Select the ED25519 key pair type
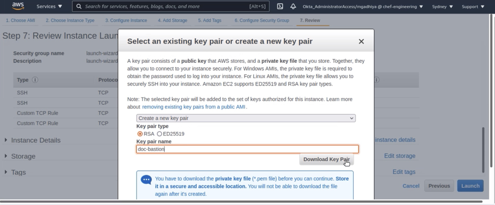The image size is (495, 205). pyautogui.click(x=160, y=134)
